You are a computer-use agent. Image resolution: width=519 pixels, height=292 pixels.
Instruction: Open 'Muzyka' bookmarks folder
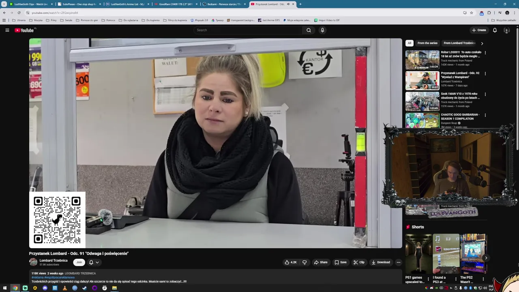tap(36, 20)
